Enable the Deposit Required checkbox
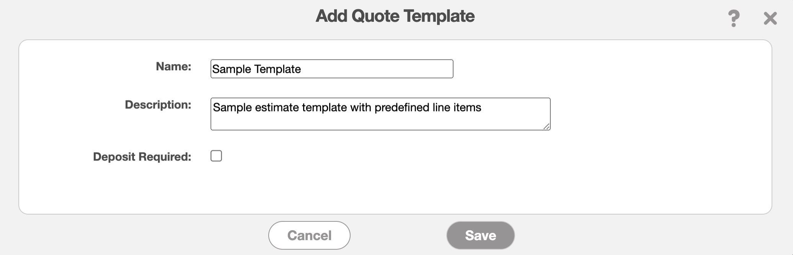Image resolution: width=793 pixels, height=255 pixels. pyautogui.click(x=216, y=156)
